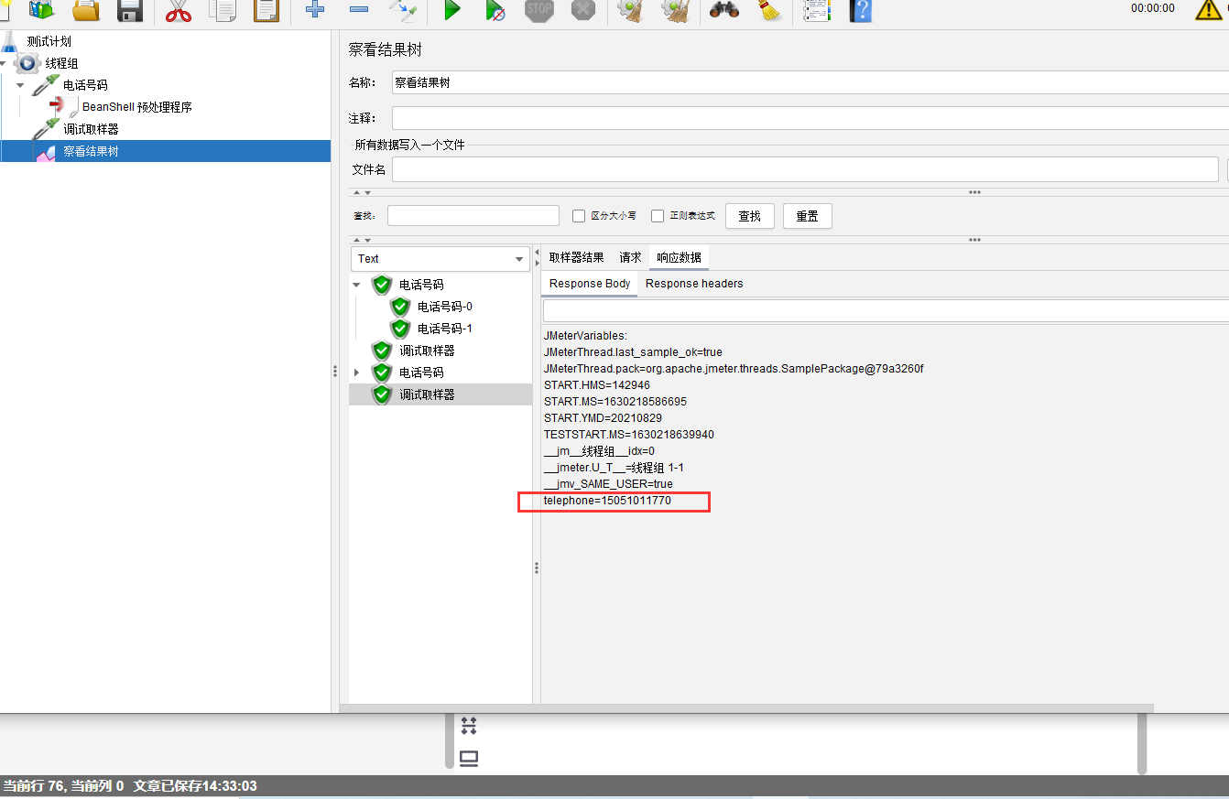Shutdown threads with the X icon
The height and width of the screenshot is (799, 1229).
[x=583, y=10]
